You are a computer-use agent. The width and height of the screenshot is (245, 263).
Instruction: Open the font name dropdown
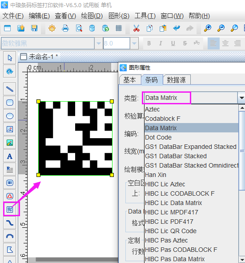(x=99, y=43)
